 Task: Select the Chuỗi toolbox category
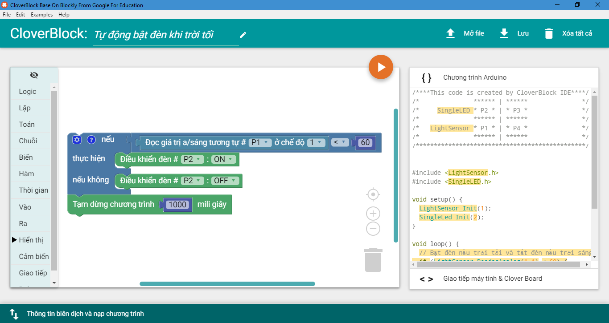tap(31, 141)
